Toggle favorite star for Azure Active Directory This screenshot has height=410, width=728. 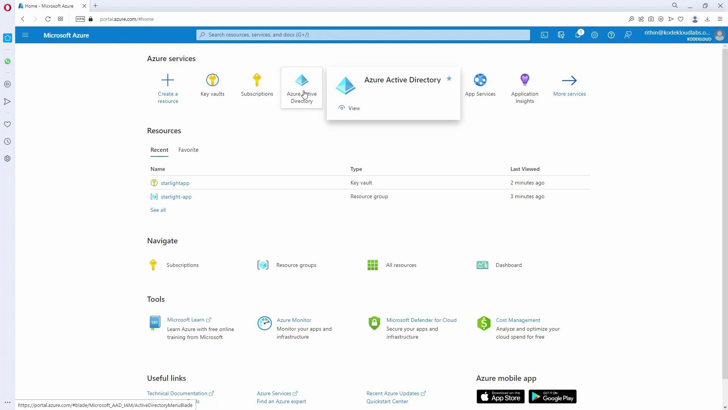tap(449, 79)
